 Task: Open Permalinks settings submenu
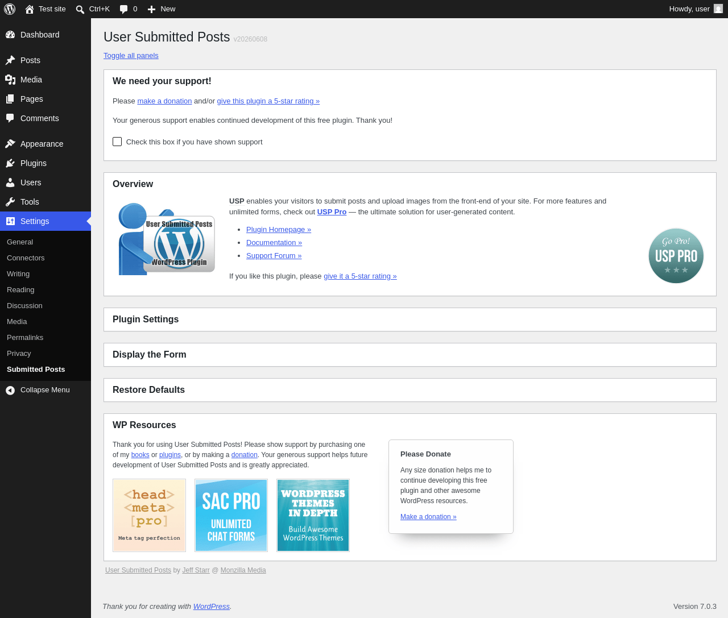[45, 338]
